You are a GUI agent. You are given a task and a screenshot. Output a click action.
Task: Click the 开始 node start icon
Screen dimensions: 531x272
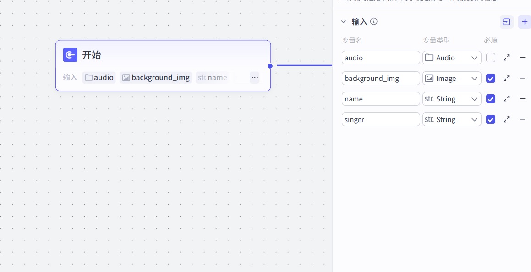(x=70, y=55)
